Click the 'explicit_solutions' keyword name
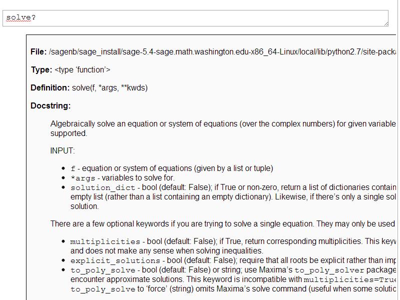 [115, 261]
